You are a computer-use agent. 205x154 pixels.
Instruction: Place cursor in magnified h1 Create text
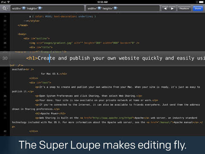(47, 58)
